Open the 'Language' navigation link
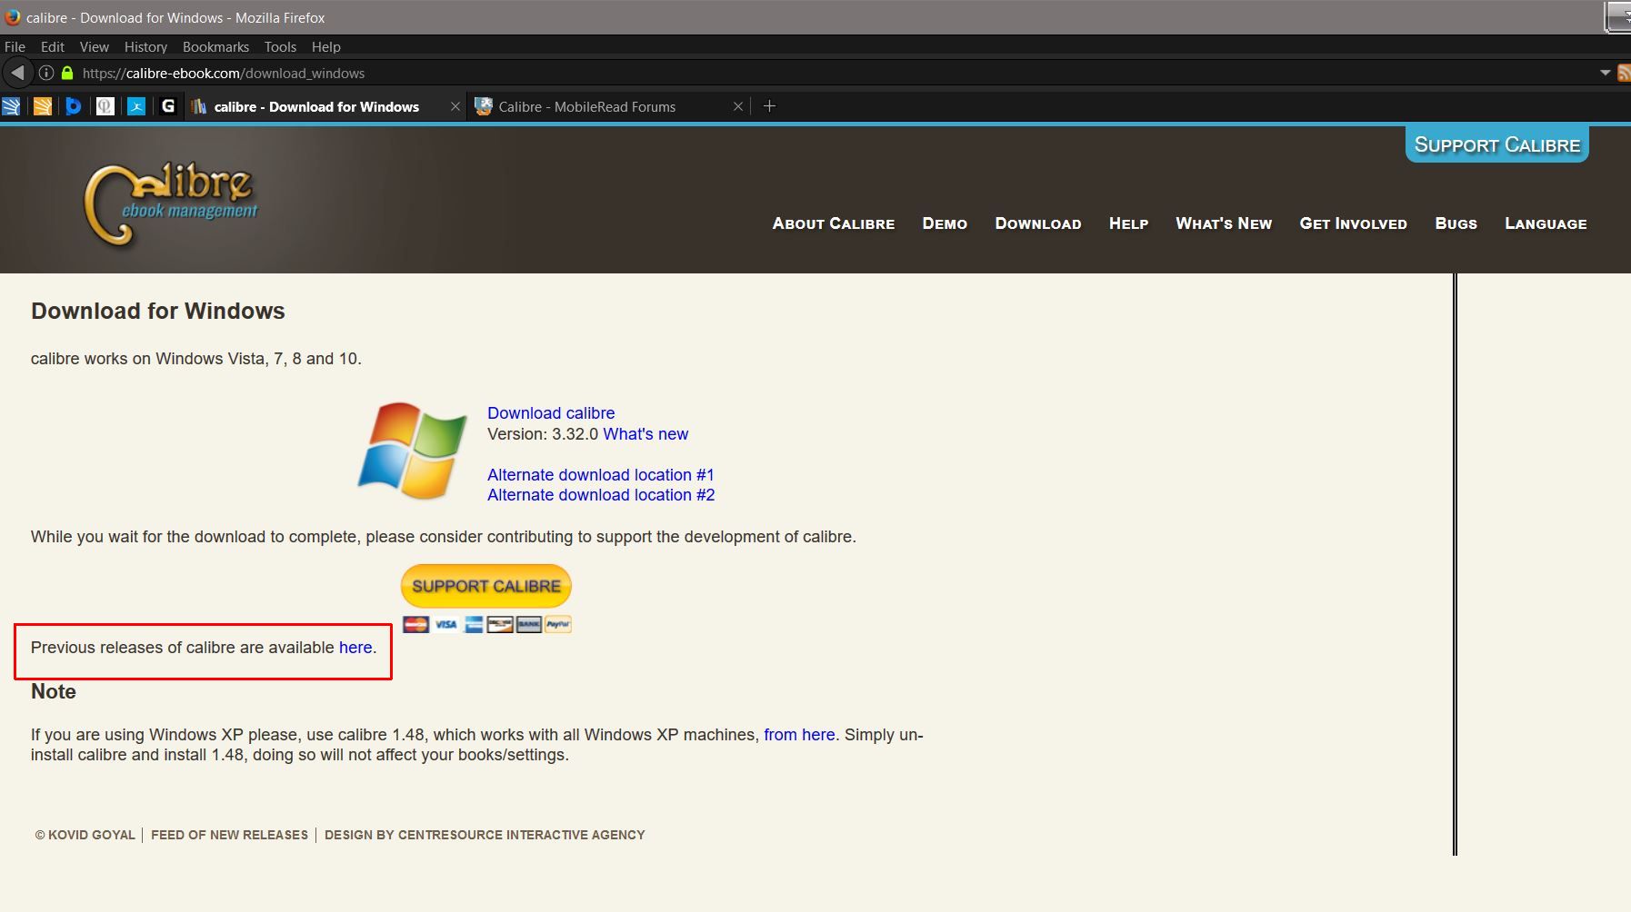Image resolution: width=1631 pixels, height=912 pixels. (1546, 223)
